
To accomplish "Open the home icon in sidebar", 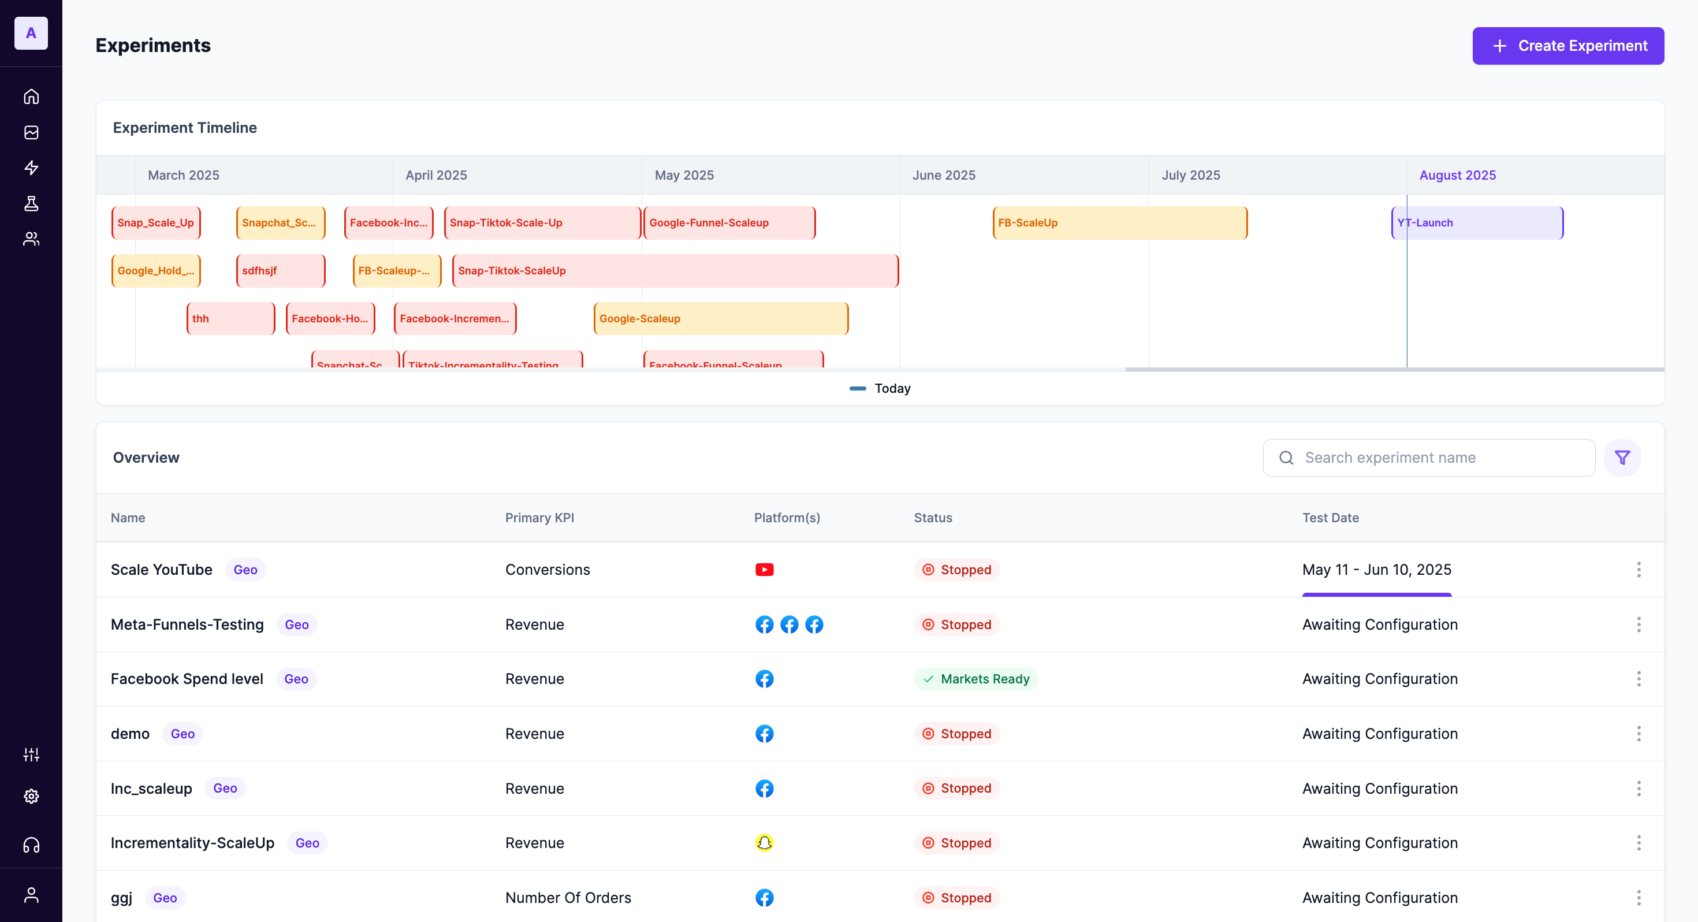I will 31,97.
